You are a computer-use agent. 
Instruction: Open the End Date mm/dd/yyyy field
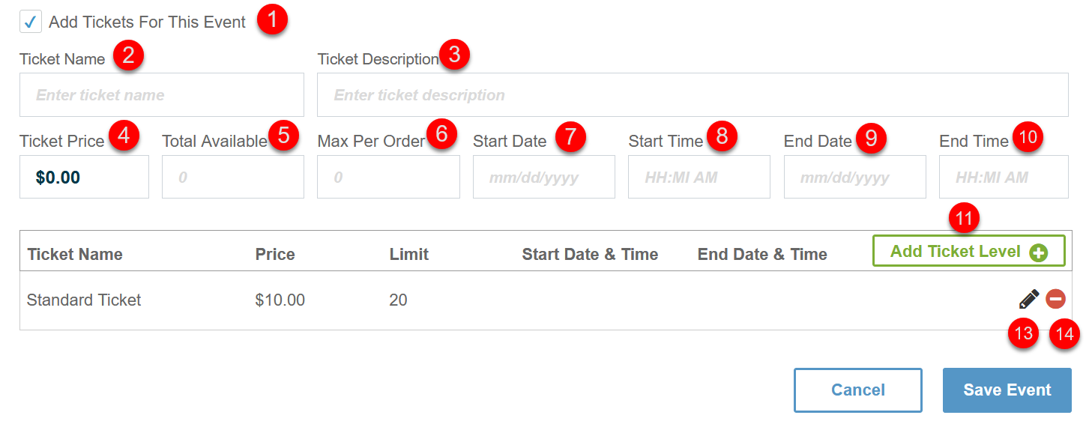pyautogui.click(x=855, y=177)
